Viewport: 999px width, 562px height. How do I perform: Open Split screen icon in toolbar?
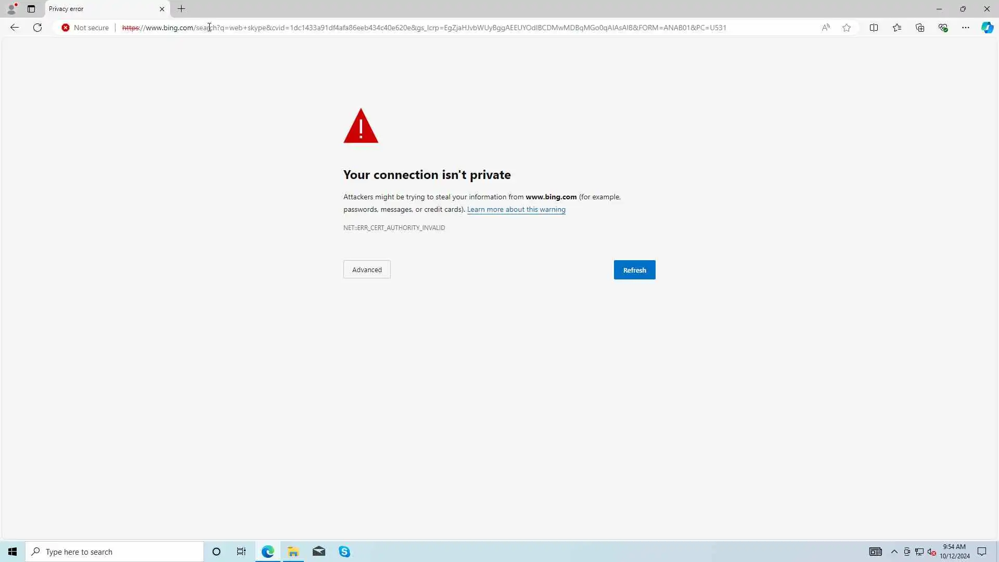pos(874,28)
